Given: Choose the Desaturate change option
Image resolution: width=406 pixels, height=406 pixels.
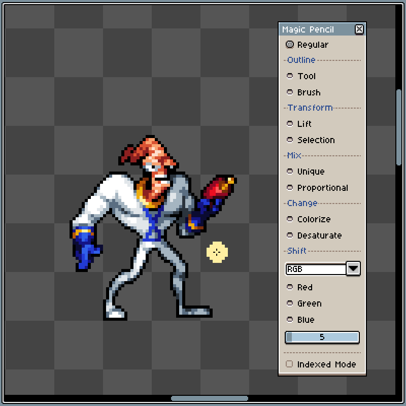Looking at the screenshot, I should click(314, 235).
